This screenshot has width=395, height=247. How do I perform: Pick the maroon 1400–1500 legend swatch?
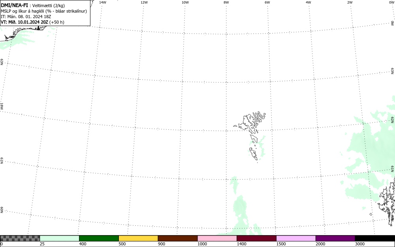click(x=256, y=238)
